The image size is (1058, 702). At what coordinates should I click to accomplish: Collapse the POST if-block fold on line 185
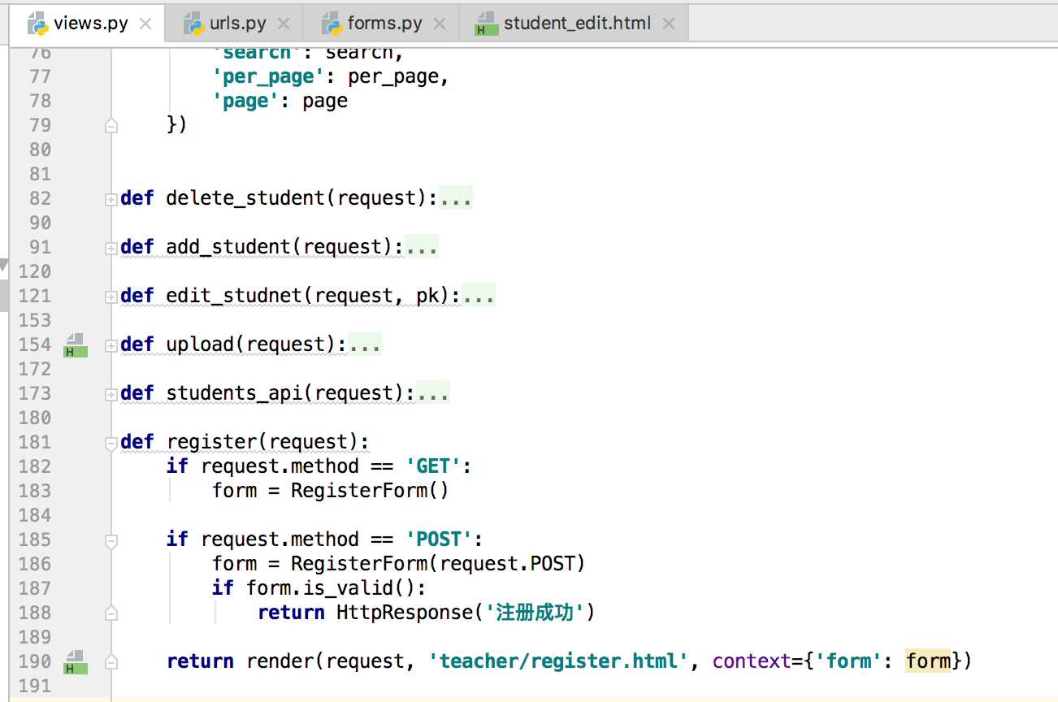(x=111, y=540)
